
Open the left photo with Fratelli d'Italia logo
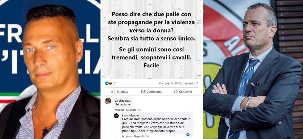[50, 69]
